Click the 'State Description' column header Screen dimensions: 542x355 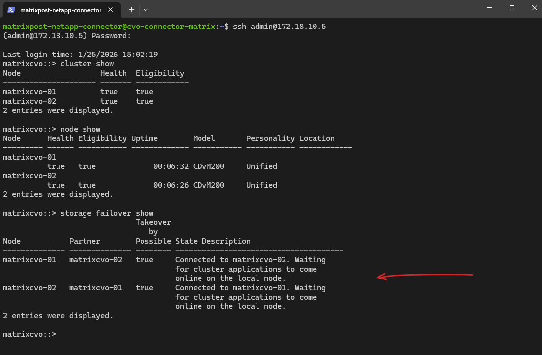pos(213,241)
